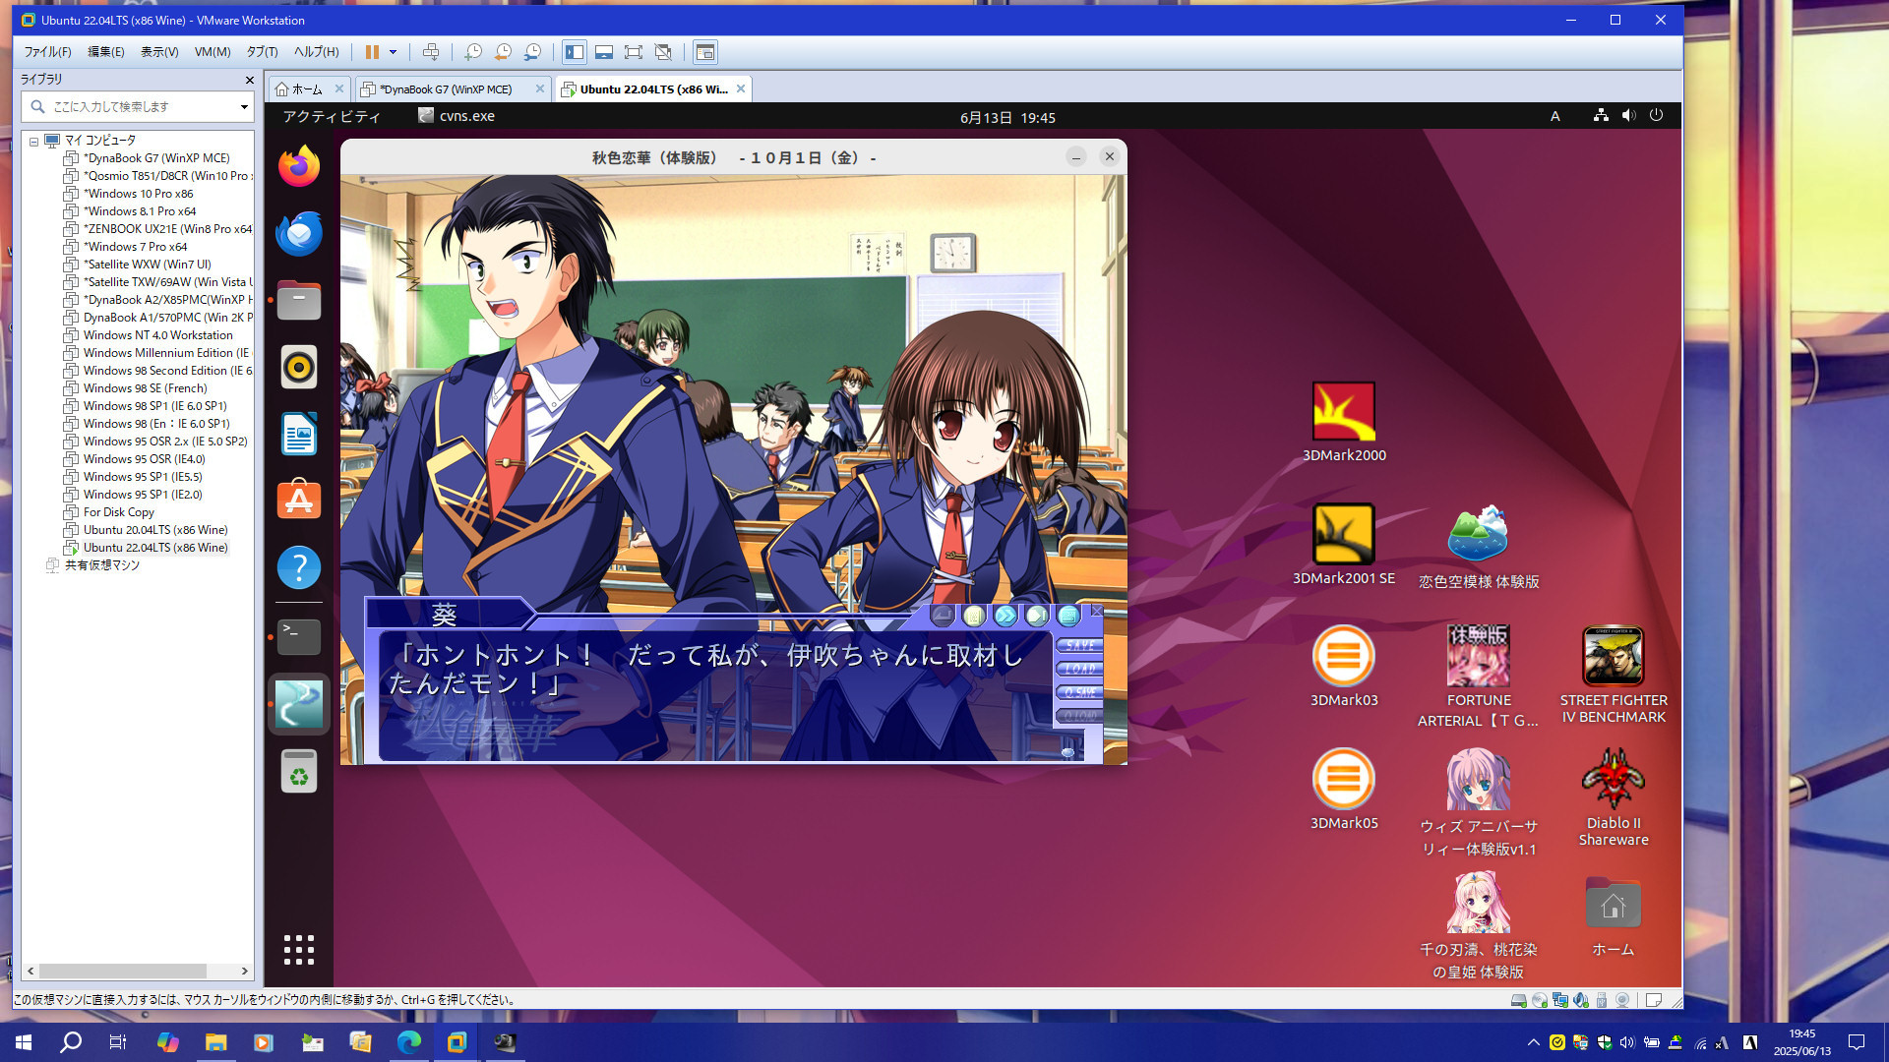Image resolution: width=1889 pixels, height=1062 pixels.
Task: Revert the virtual machine to its snapshot
Action: click(x=503, y=52)
